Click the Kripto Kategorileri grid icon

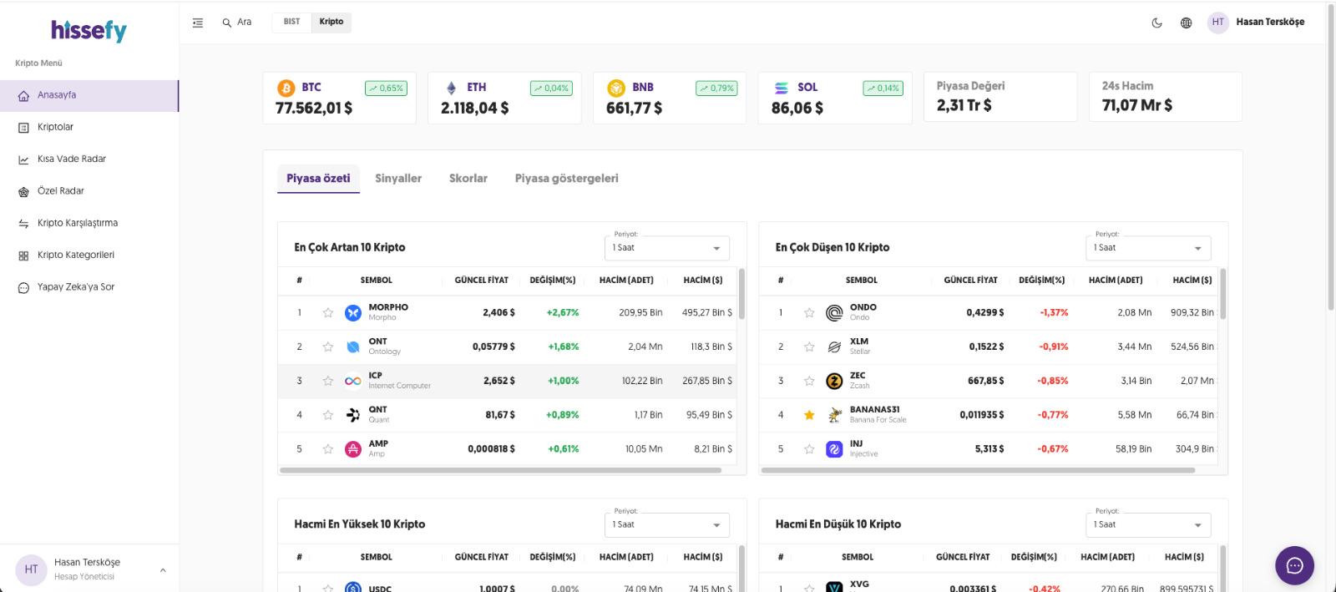click(x=23, y=256)
